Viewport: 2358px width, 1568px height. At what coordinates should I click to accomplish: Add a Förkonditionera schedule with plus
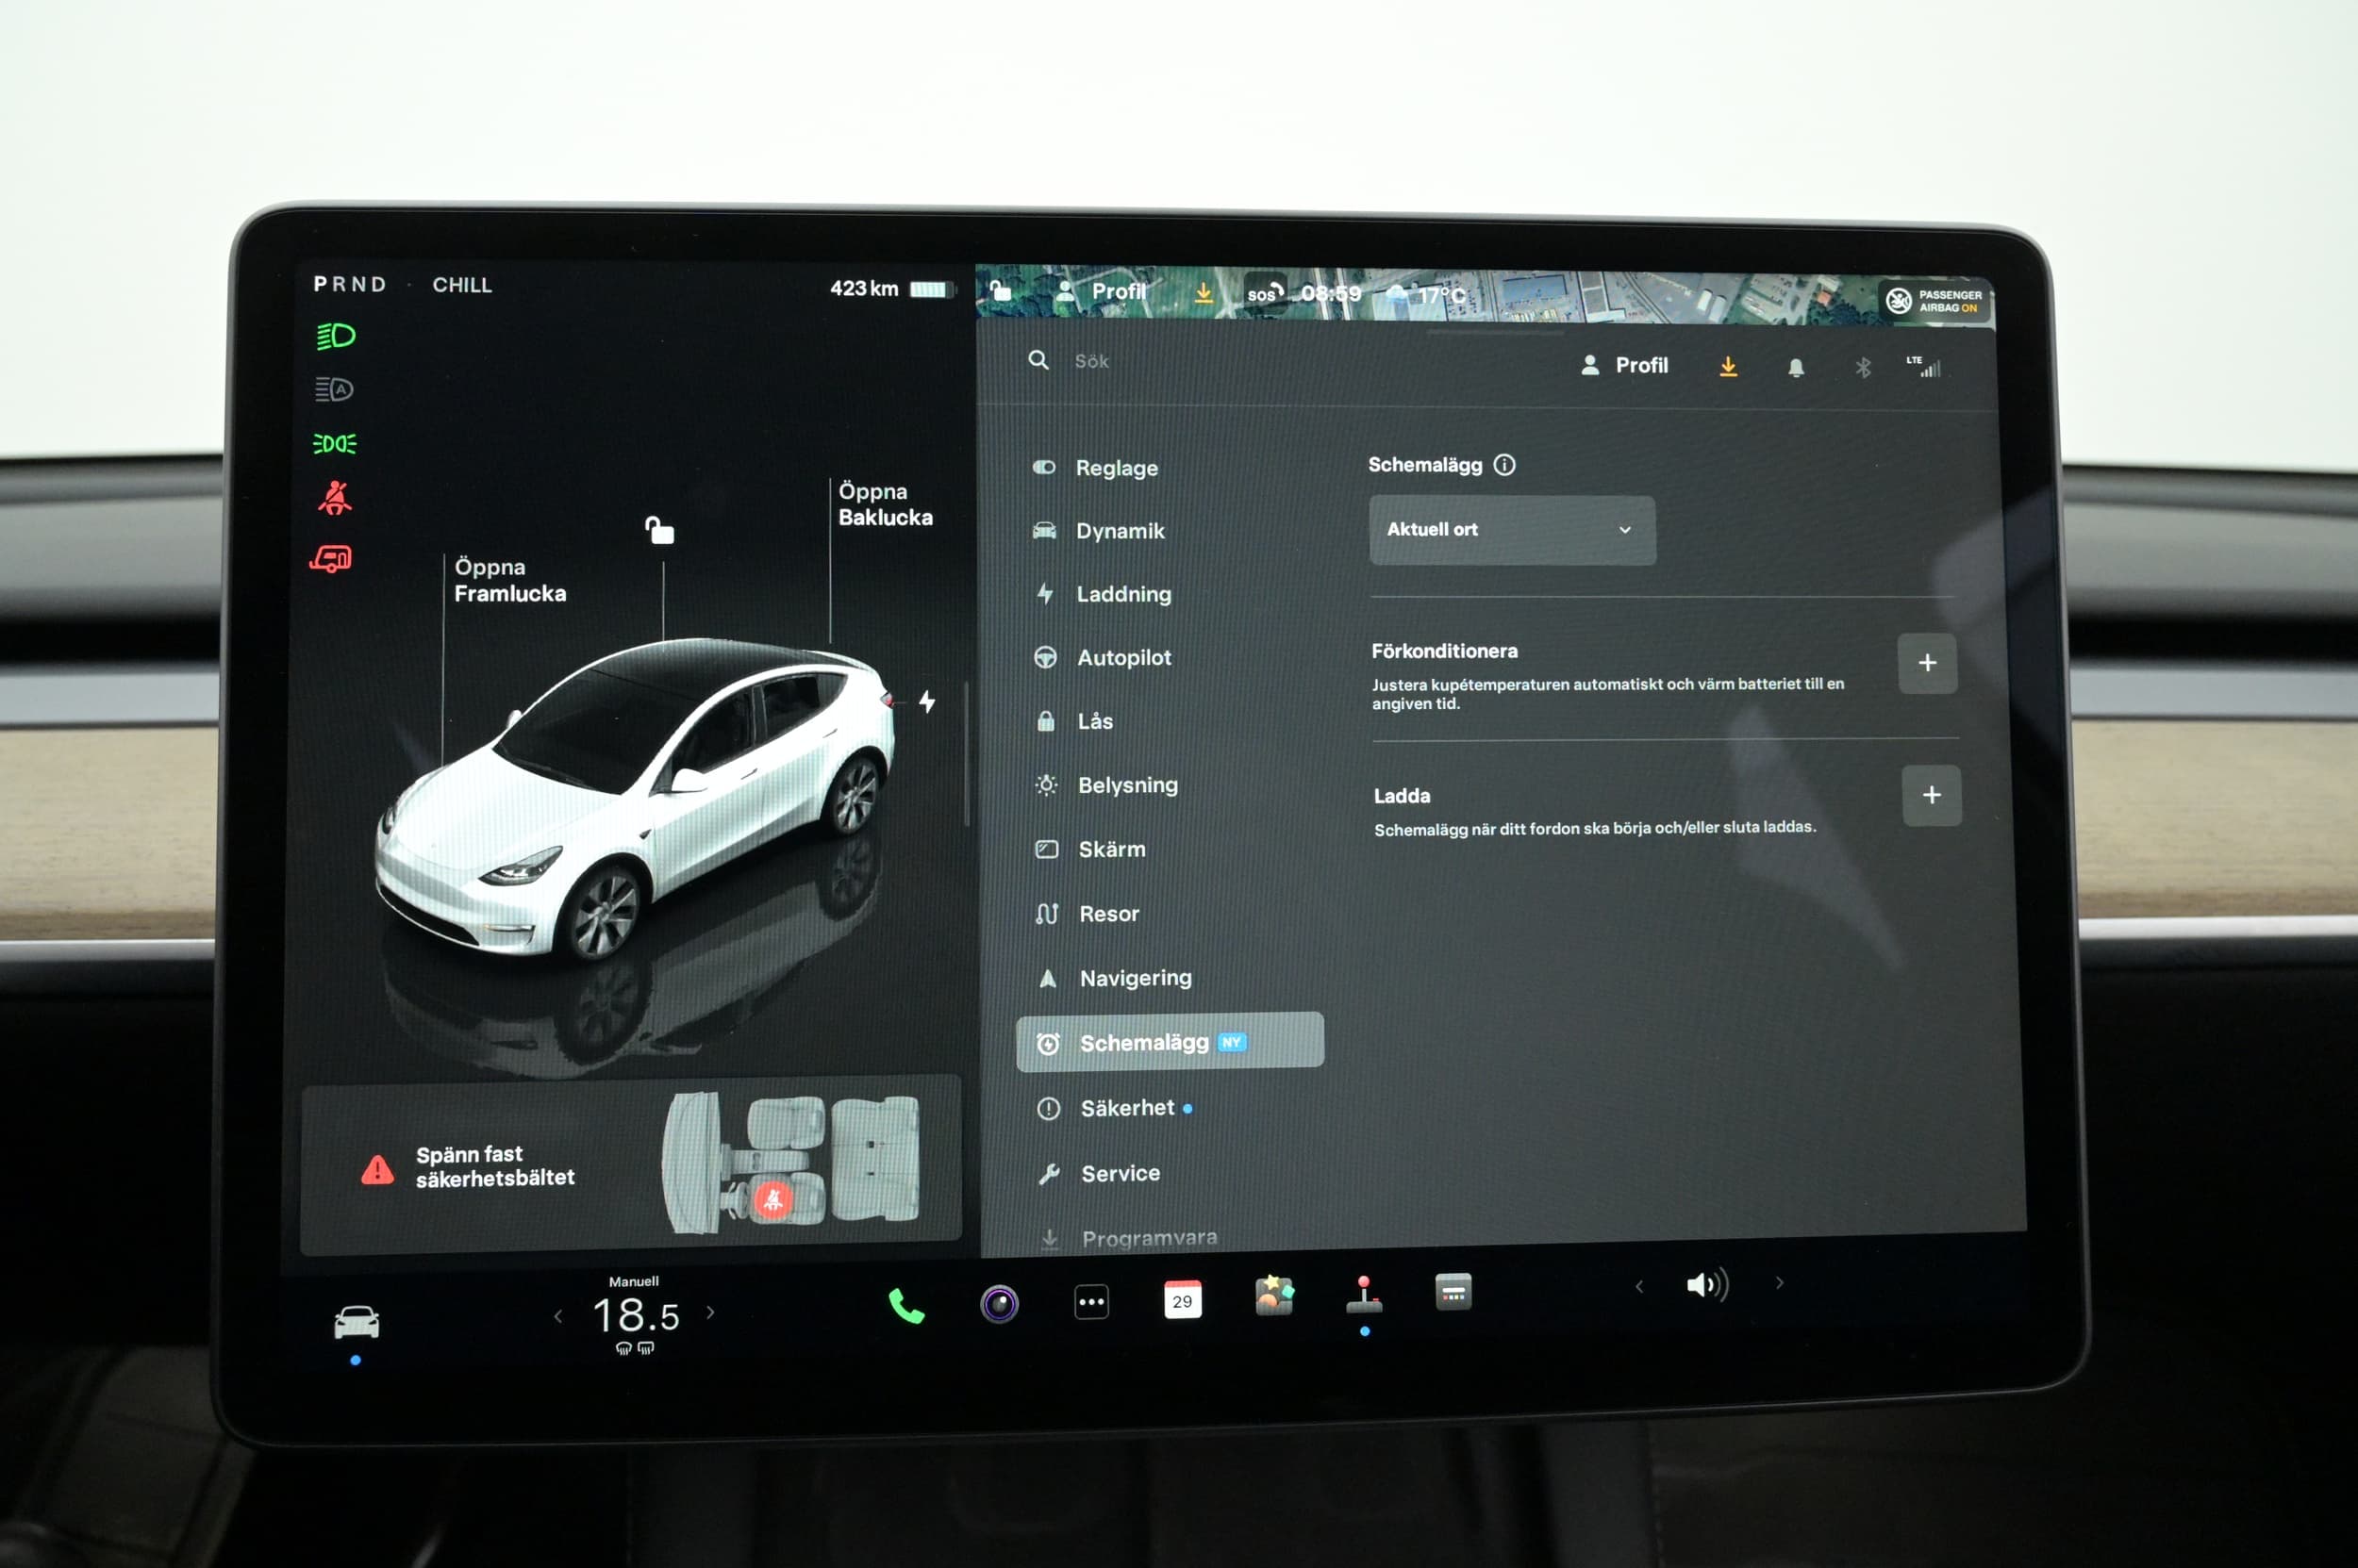tap(1926, 663)
